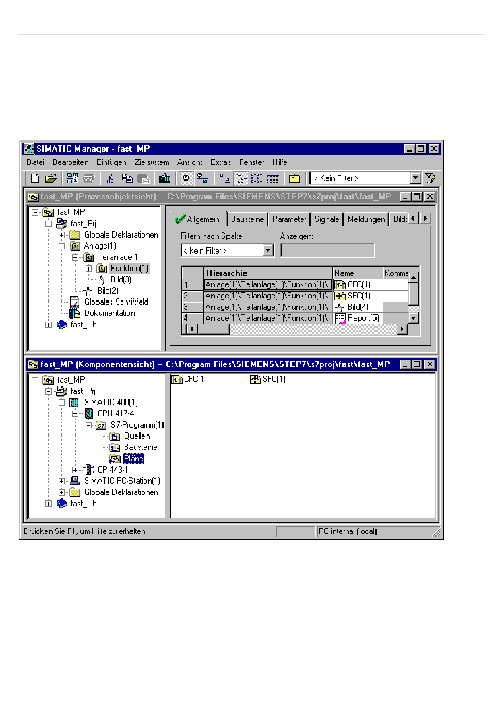Click the Copy toolbar icon
Viewport: 490px width, 720px height.
(127, 178)
